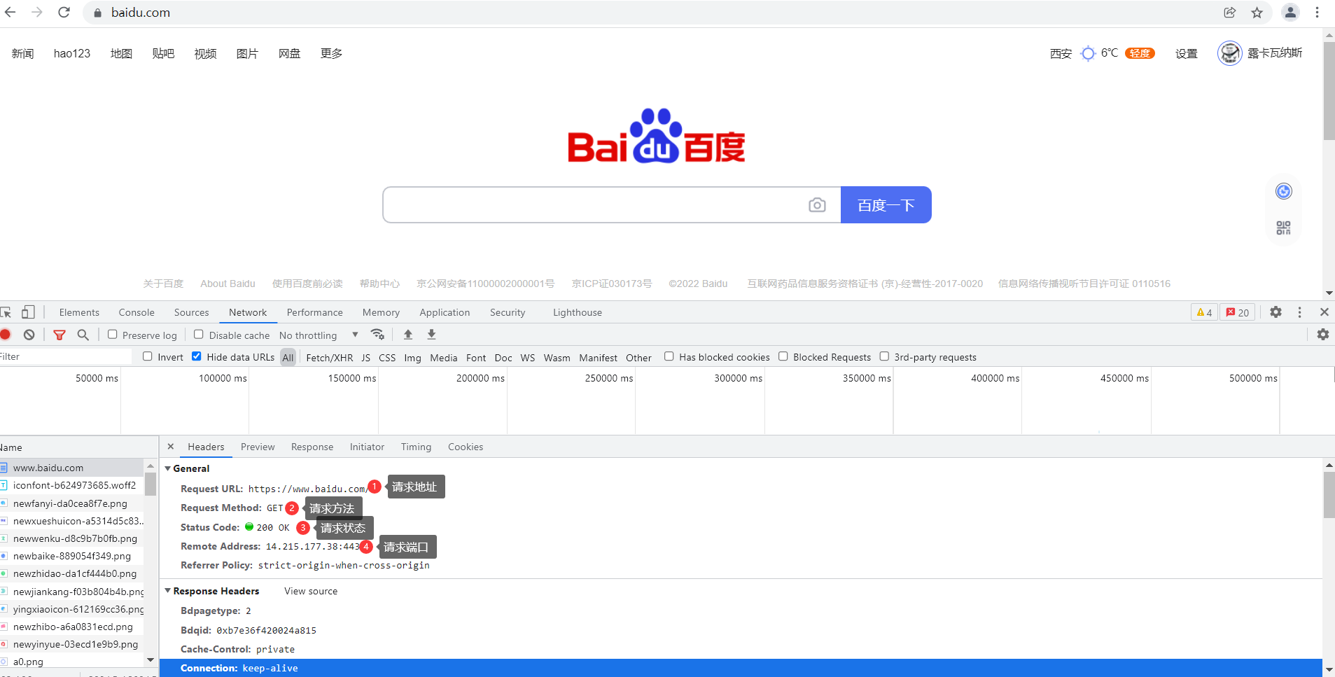Screen dimensions: 1335x677
Task: Open Network panel settings gear
Action: 1323,335
